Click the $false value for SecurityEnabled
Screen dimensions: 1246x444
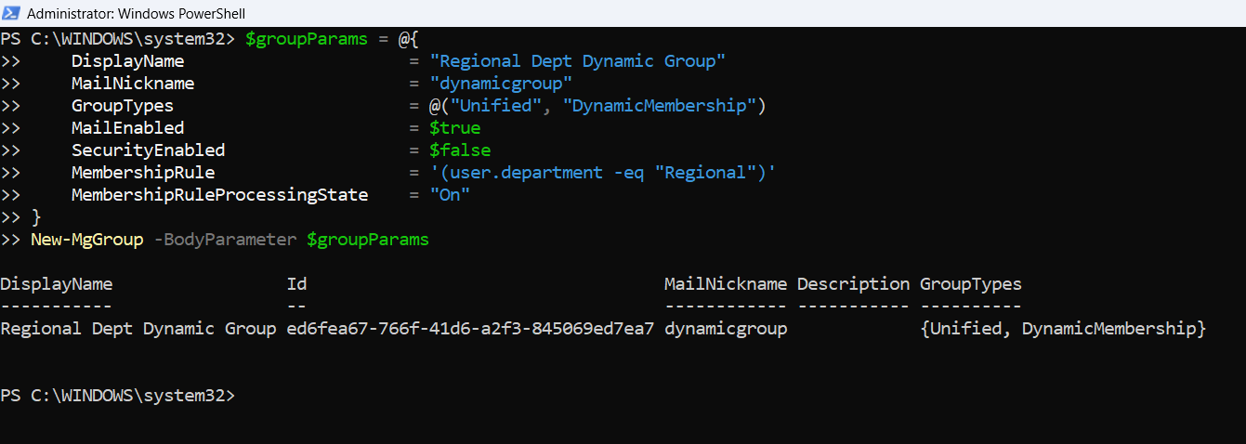coord(459,150)
